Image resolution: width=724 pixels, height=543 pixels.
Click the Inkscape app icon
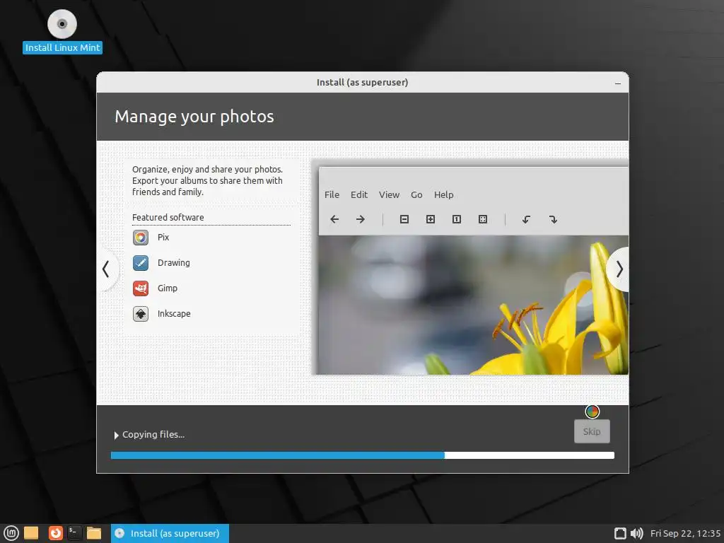tap(141, 313)
